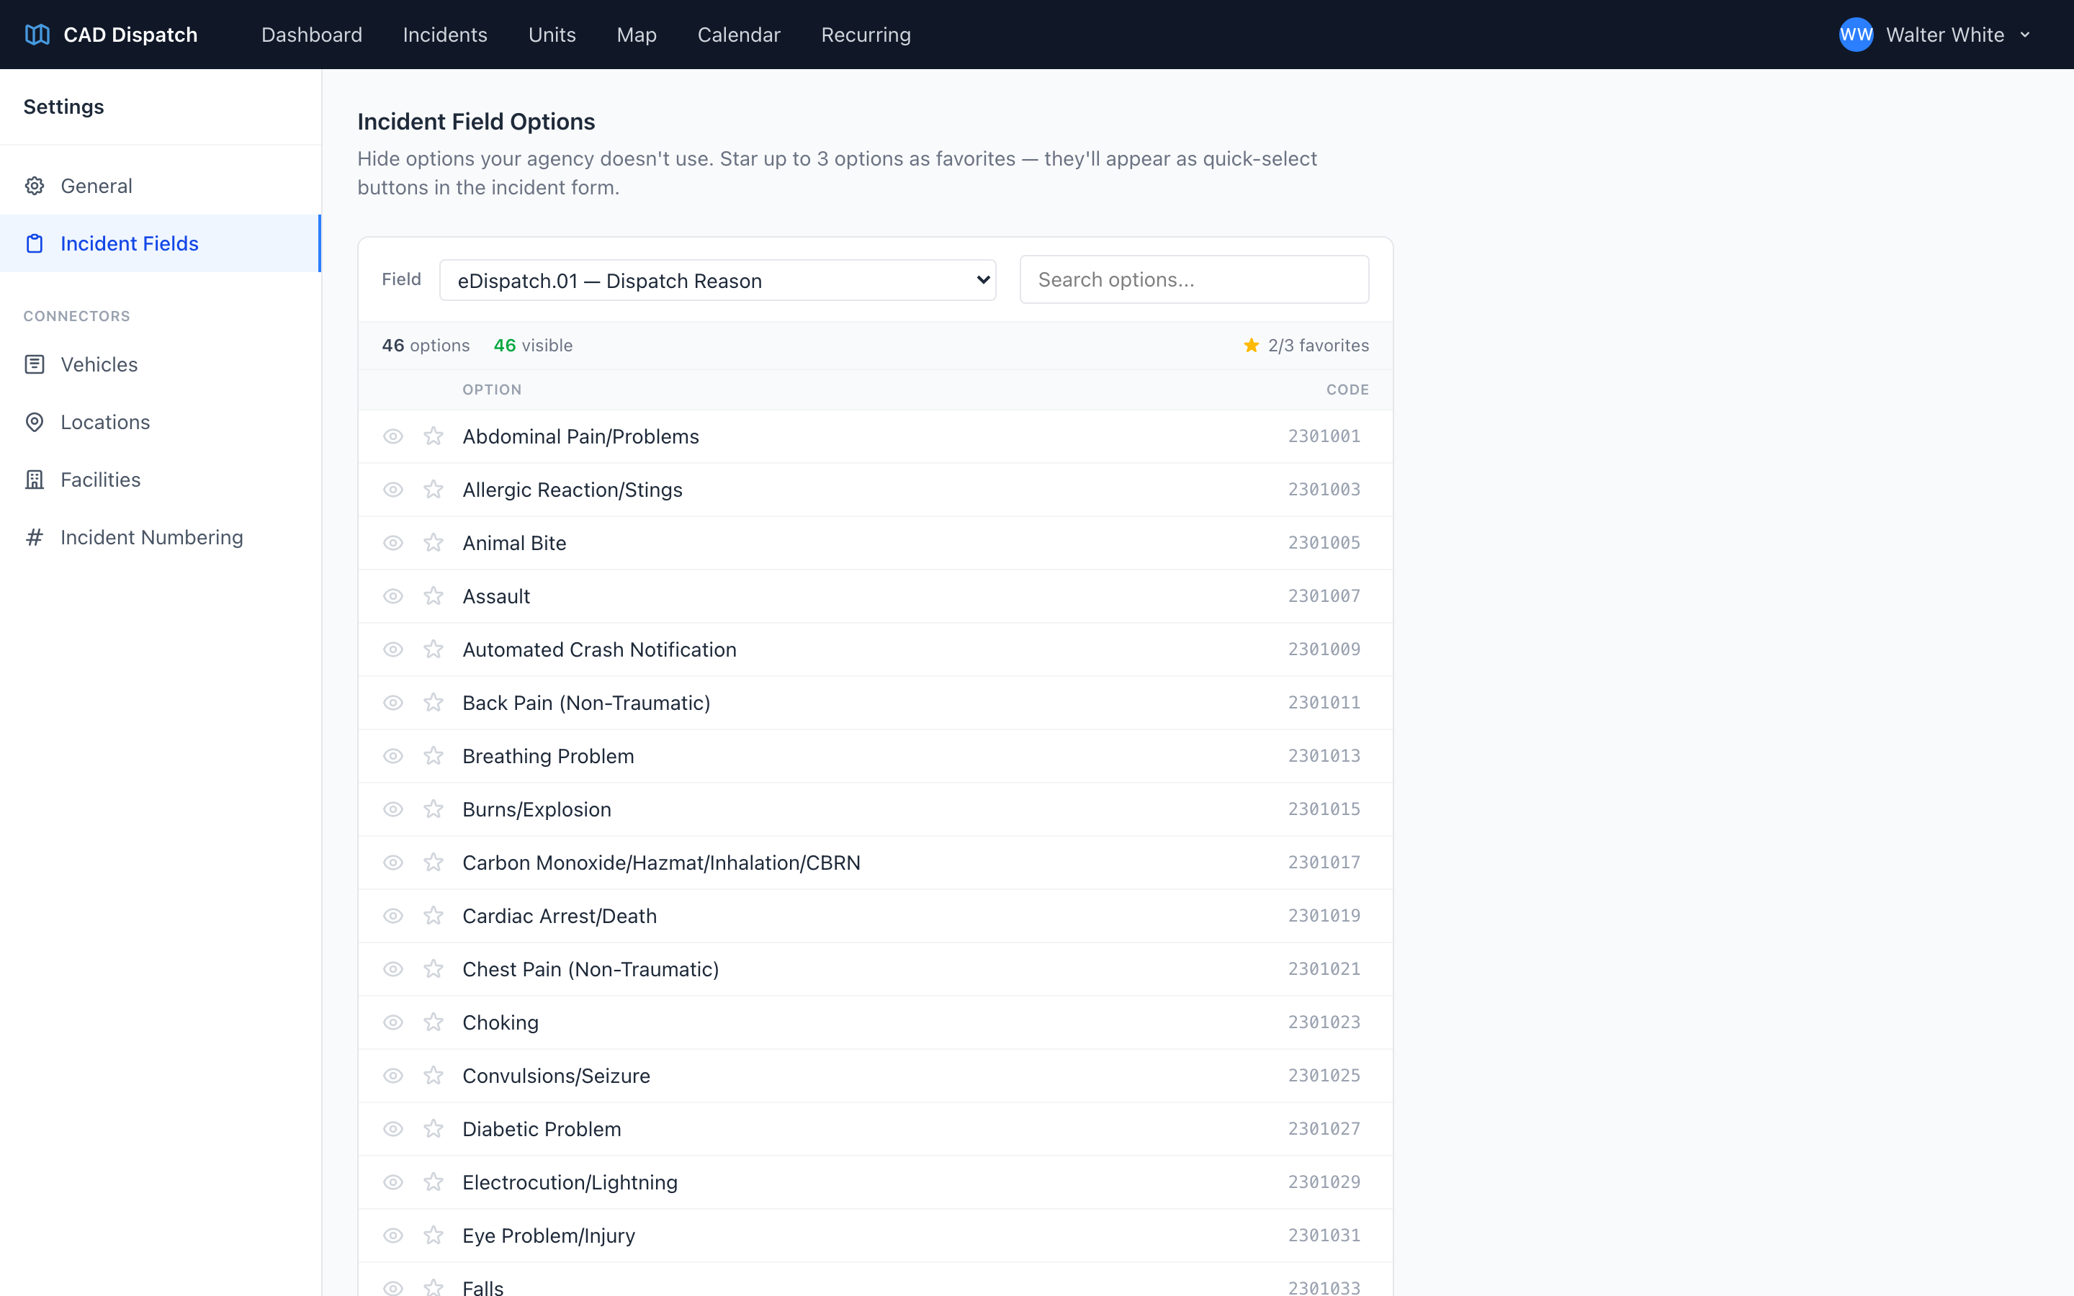Star Chest Pain (Non-Traumatic) as favorite
This screenshot has height=1296, width=2074.
coord(434,968)
